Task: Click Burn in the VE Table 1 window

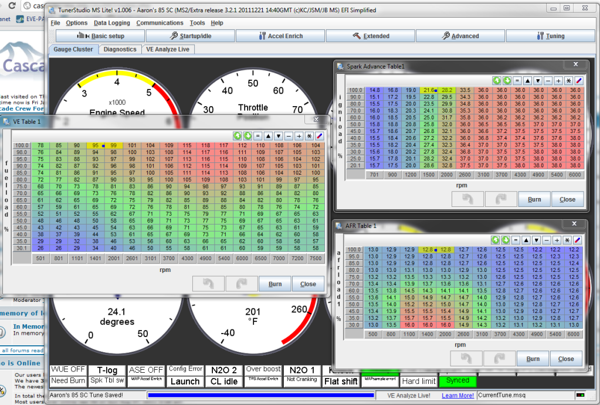Action: point(275,284)
